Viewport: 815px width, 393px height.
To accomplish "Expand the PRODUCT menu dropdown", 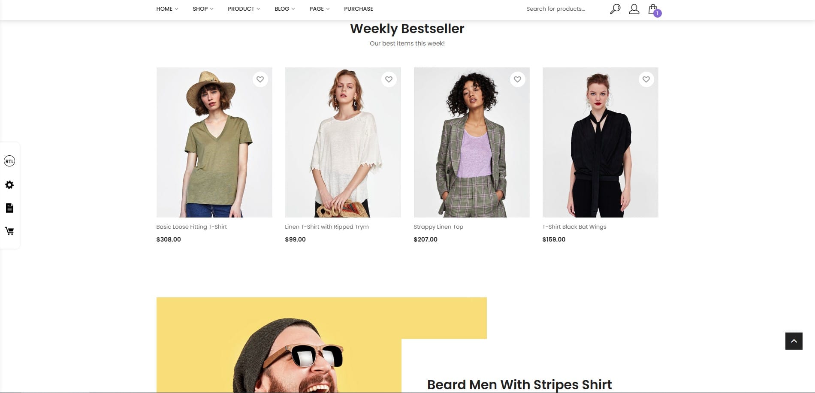I will click(244, 9).
